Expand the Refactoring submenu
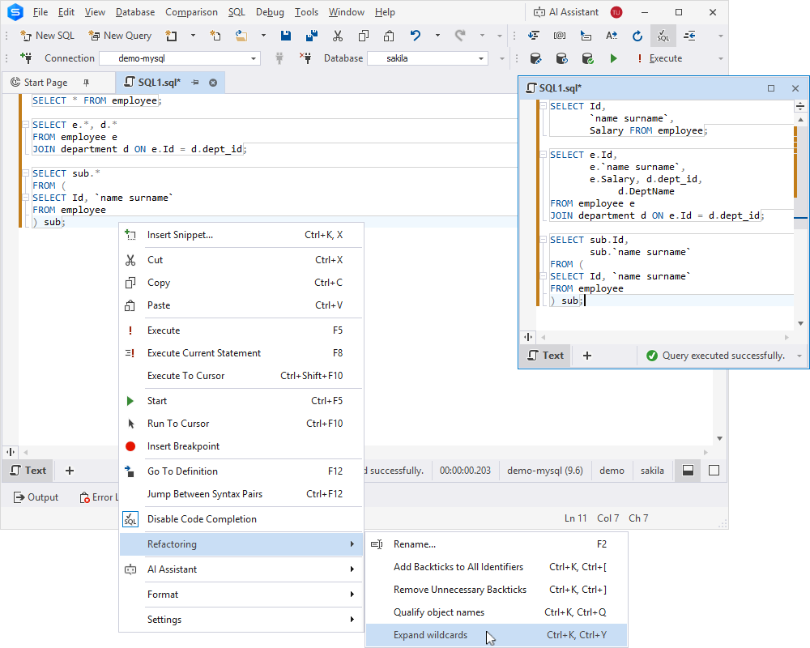This screenshot has height=648, width=810. pyautogui.click(x=241, y=544)
